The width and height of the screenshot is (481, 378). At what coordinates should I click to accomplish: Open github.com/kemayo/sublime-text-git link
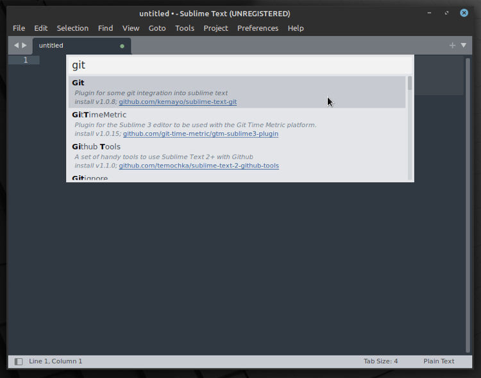pyautogui.click(x=178, y=102)
